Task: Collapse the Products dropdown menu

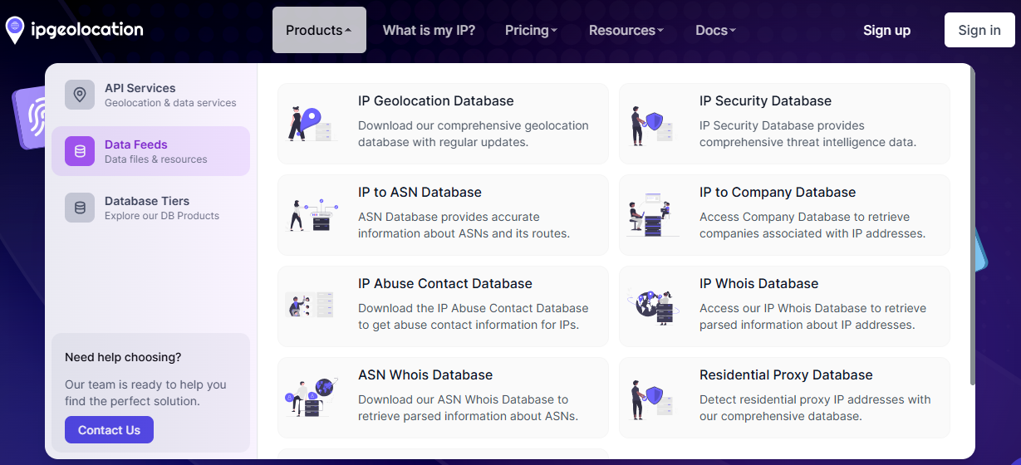Action: click(319, 30)
